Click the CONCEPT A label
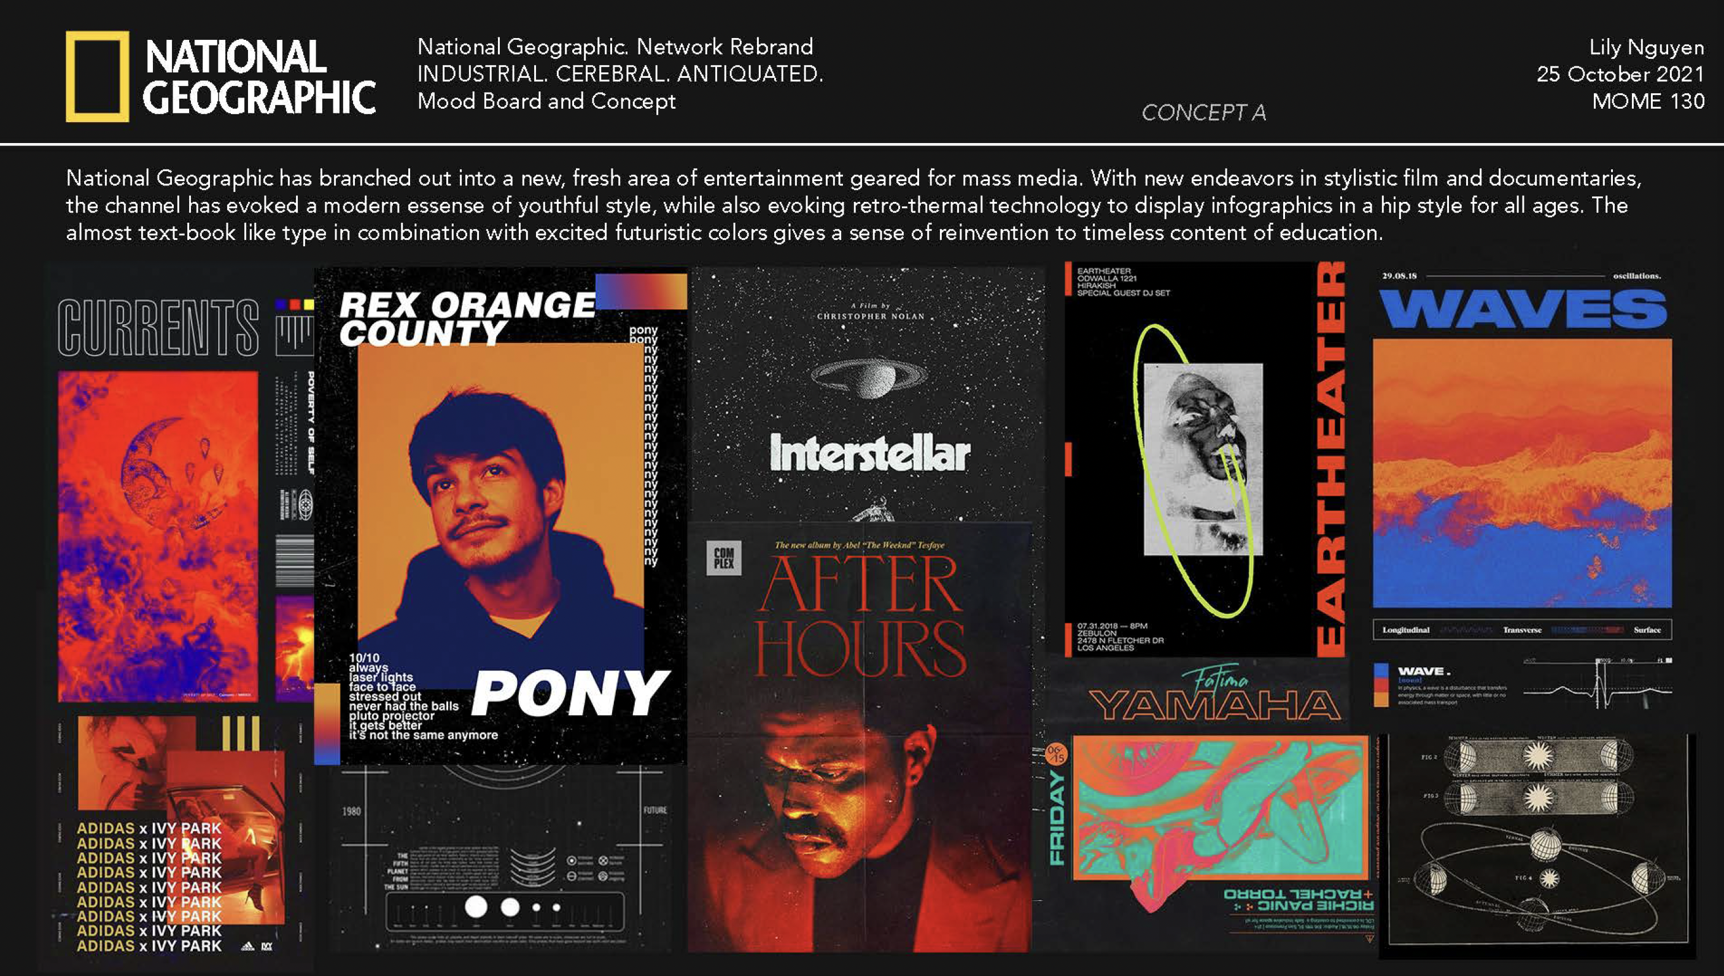 [x=1203, y=112]
